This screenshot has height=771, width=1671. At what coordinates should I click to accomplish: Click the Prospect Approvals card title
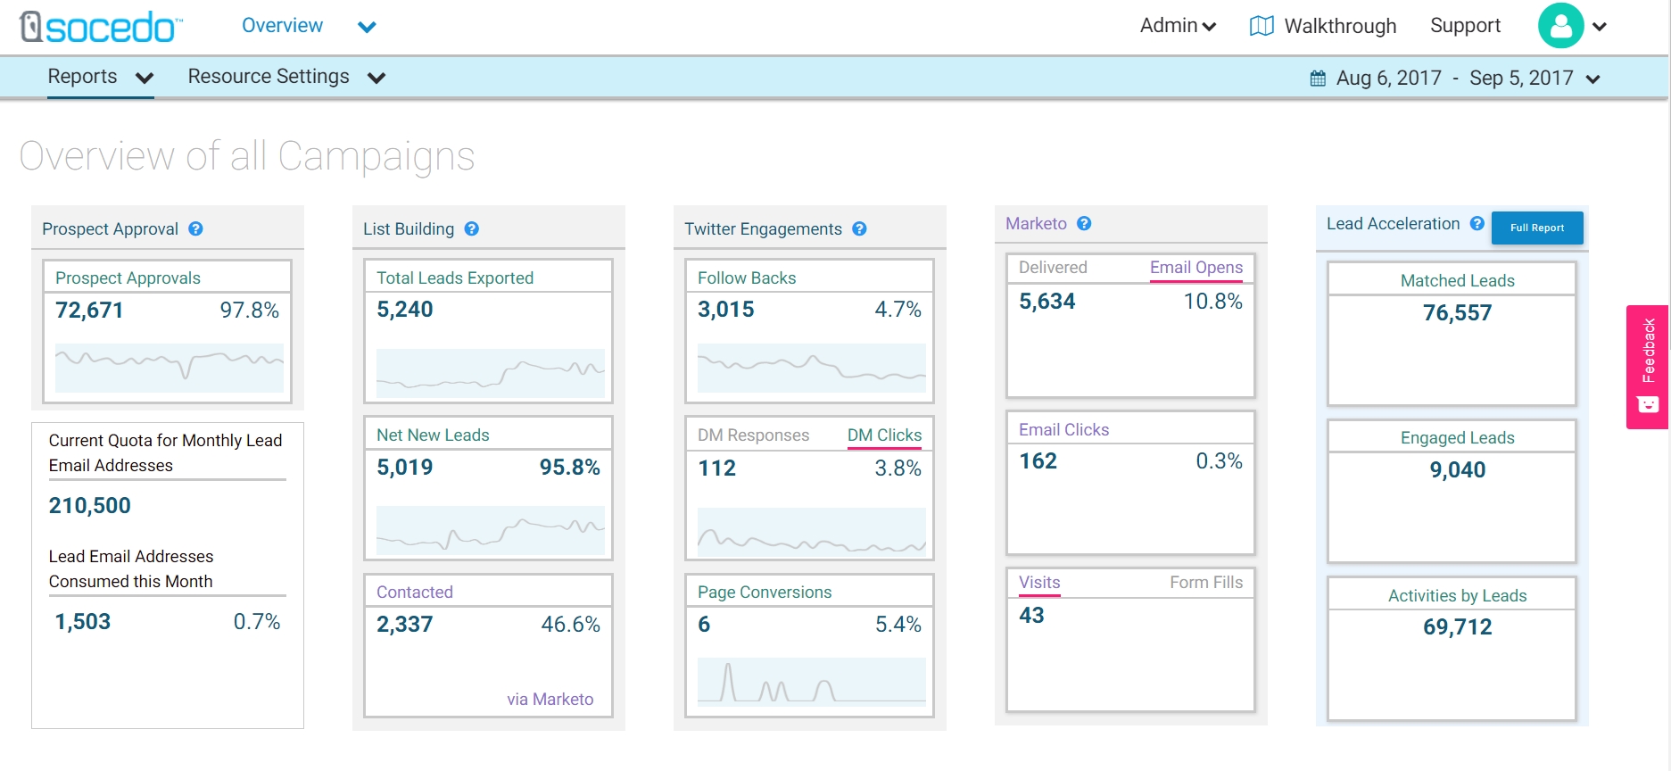128,278
